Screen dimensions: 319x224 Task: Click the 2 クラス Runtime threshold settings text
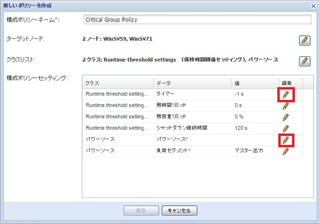pos(180,60)
